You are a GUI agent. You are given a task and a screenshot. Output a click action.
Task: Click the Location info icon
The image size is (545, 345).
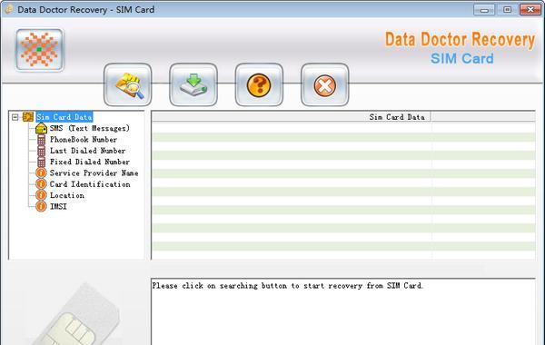click(41, 195)
